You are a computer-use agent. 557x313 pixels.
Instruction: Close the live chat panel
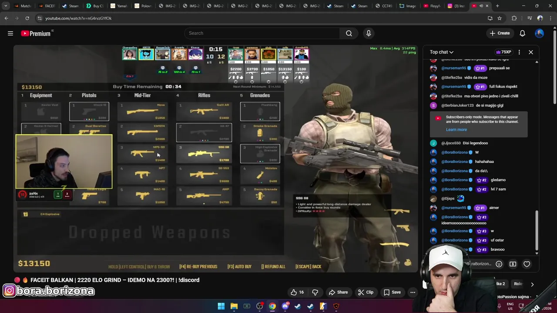[531, 52]
